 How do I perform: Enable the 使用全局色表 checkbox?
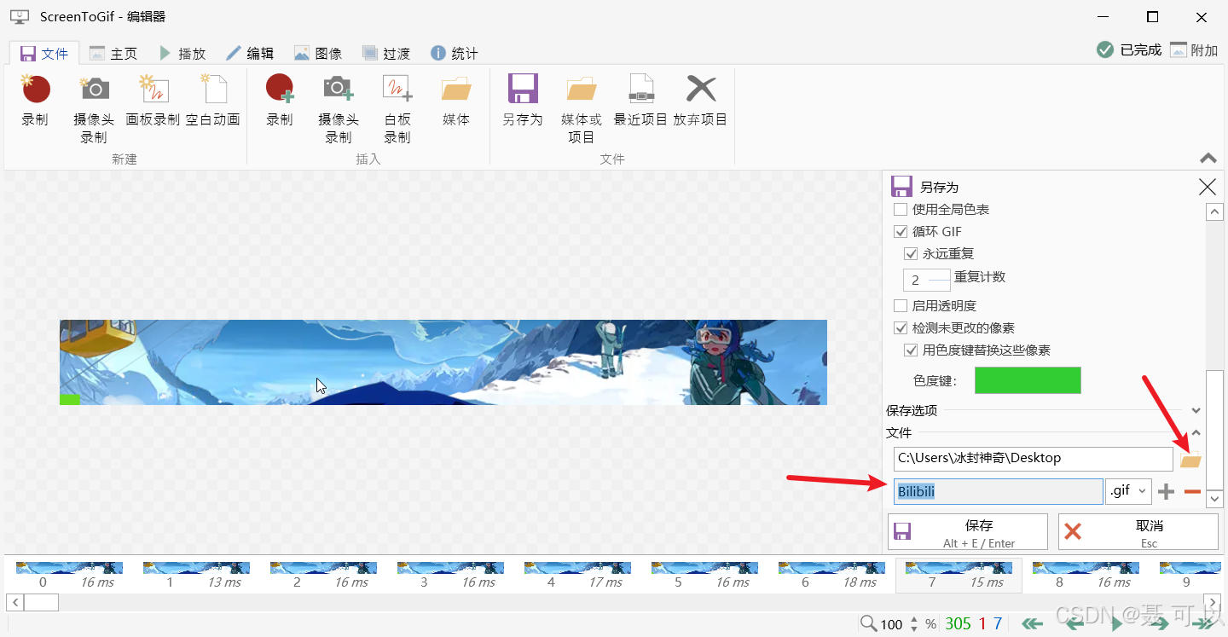point(901,209)
